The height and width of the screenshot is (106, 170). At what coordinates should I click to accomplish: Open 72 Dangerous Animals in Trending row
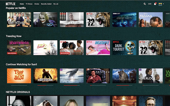click(x=151, y=48)
